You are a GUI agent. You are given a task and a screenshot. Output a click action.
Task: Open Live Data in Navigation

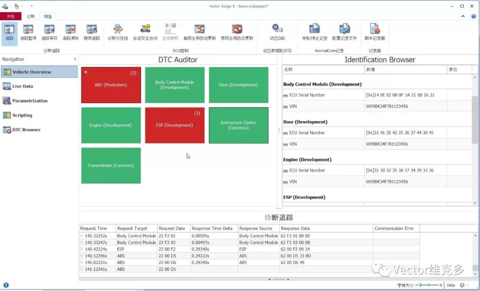coord(39,86)
